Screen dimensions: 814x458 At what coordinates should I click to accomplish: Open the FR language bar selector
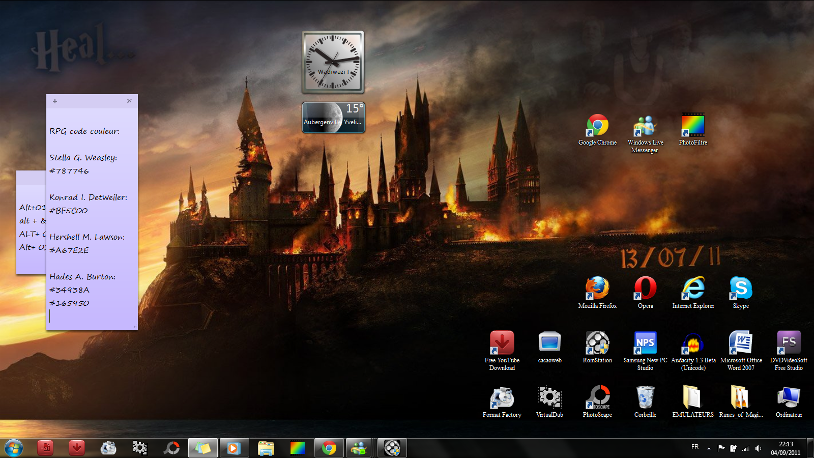click(695, 447)
